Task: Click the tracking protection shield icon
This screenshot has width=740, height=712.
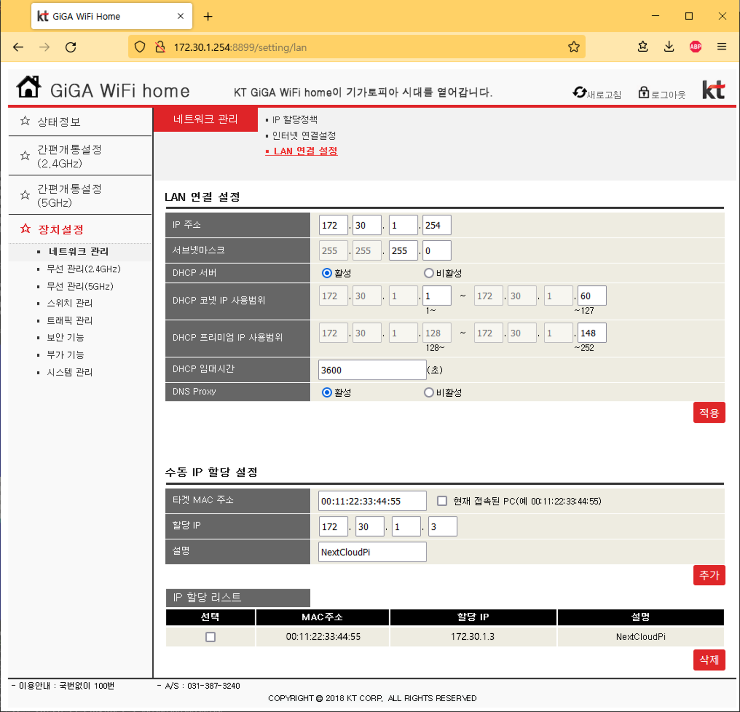Action: click(x=140, y=47)
